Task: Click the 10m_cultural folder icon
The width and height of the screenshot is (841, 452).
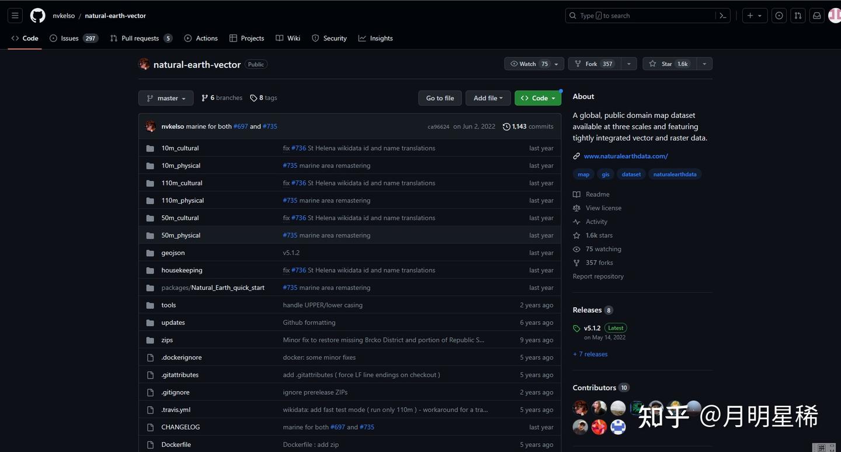Action: click(150, 148)
